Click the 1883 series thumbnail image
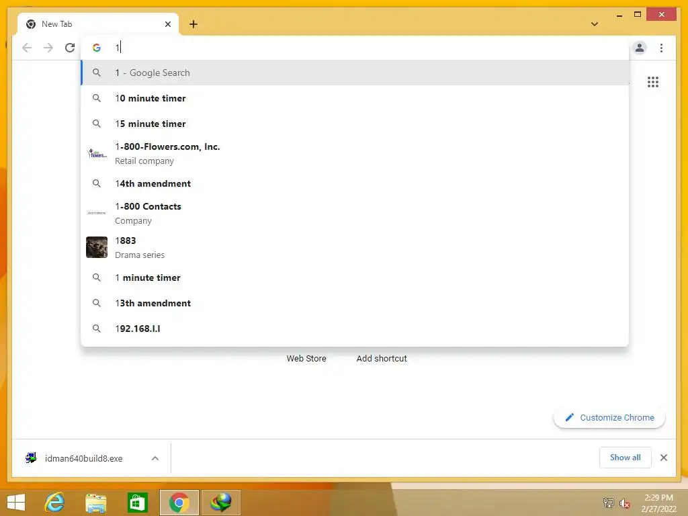Viewport: 688px width, 516px height. pyautogui.click(x=97, y=247)
